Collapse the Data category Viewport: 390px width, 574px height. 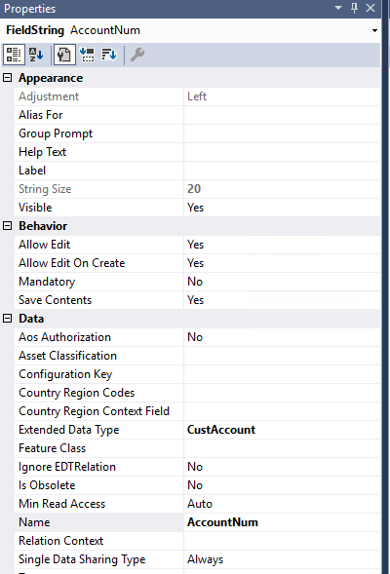tap(8, 319)
